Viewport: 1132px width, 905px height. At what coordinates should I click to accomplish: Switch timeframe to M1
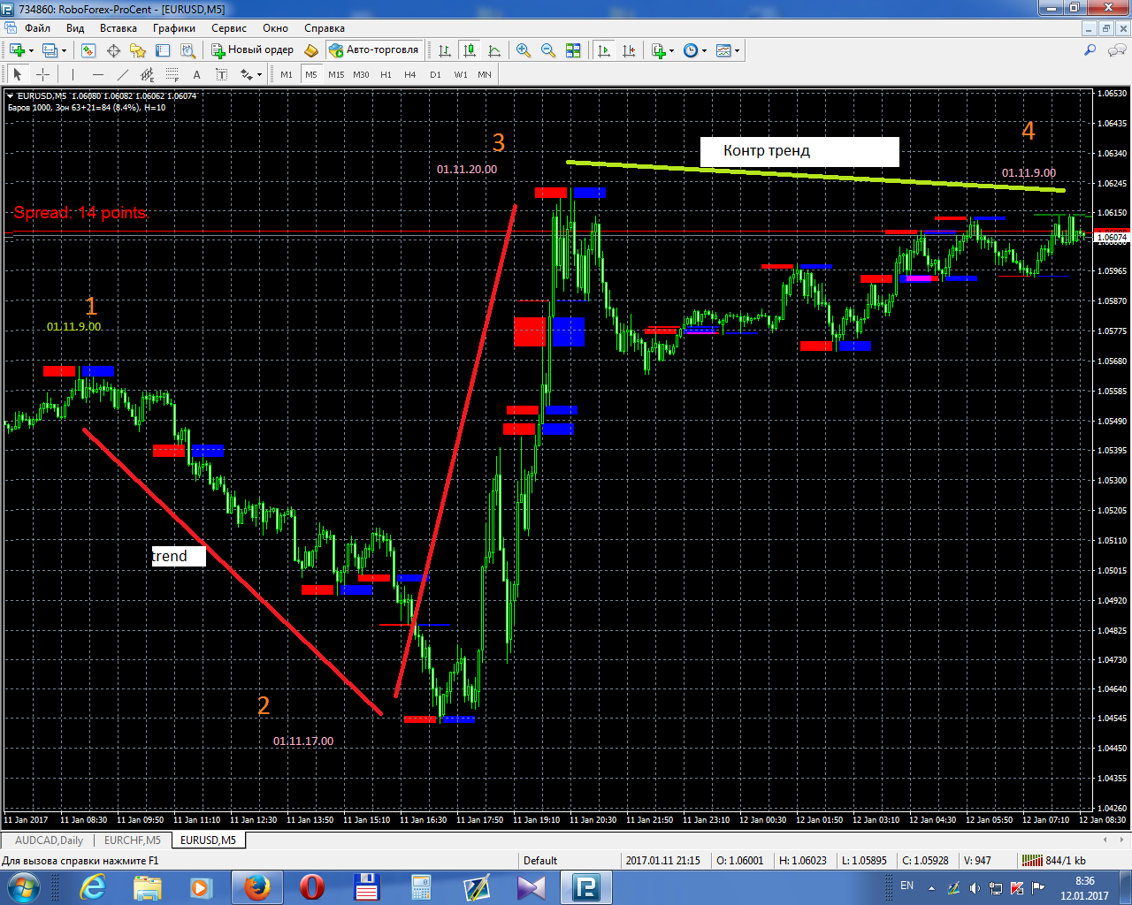(x=287, y=75)
